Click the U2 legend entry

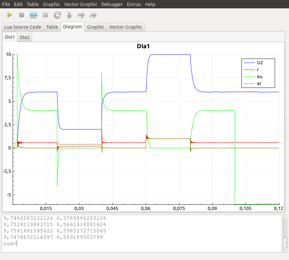253,63
